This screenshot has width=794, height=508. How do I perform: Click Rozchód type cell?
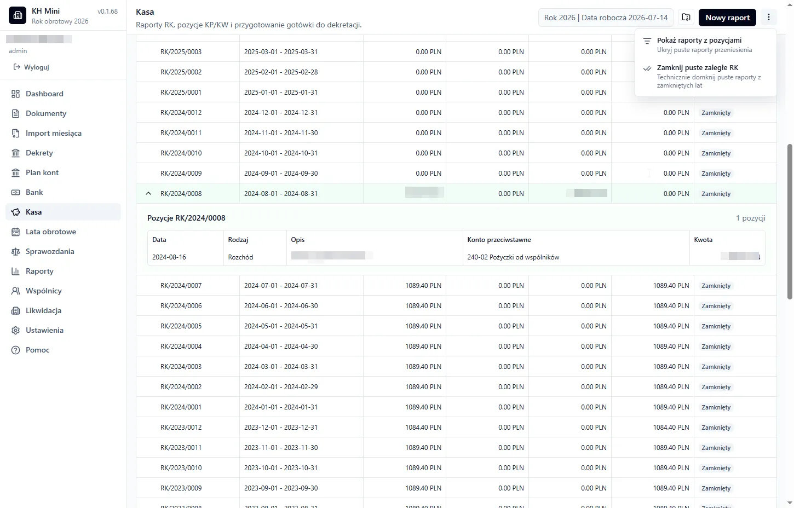[240, 257]
